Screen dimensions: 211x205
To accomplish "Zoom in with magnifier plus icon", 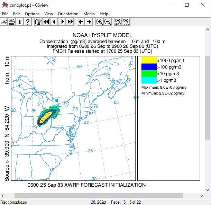I will tap(99, 22).
